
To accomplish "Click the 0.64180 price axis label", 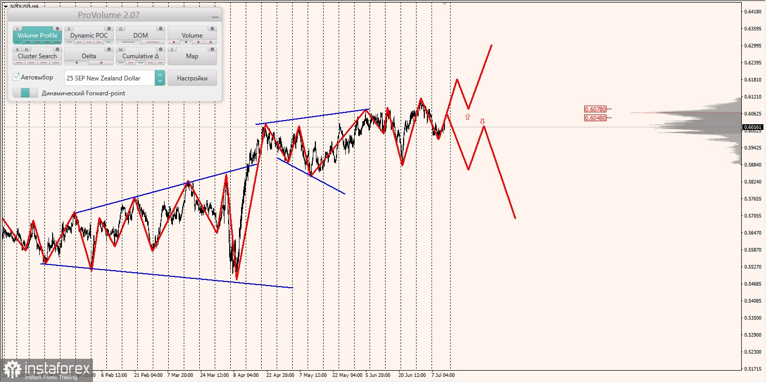I will coord(753,11).
